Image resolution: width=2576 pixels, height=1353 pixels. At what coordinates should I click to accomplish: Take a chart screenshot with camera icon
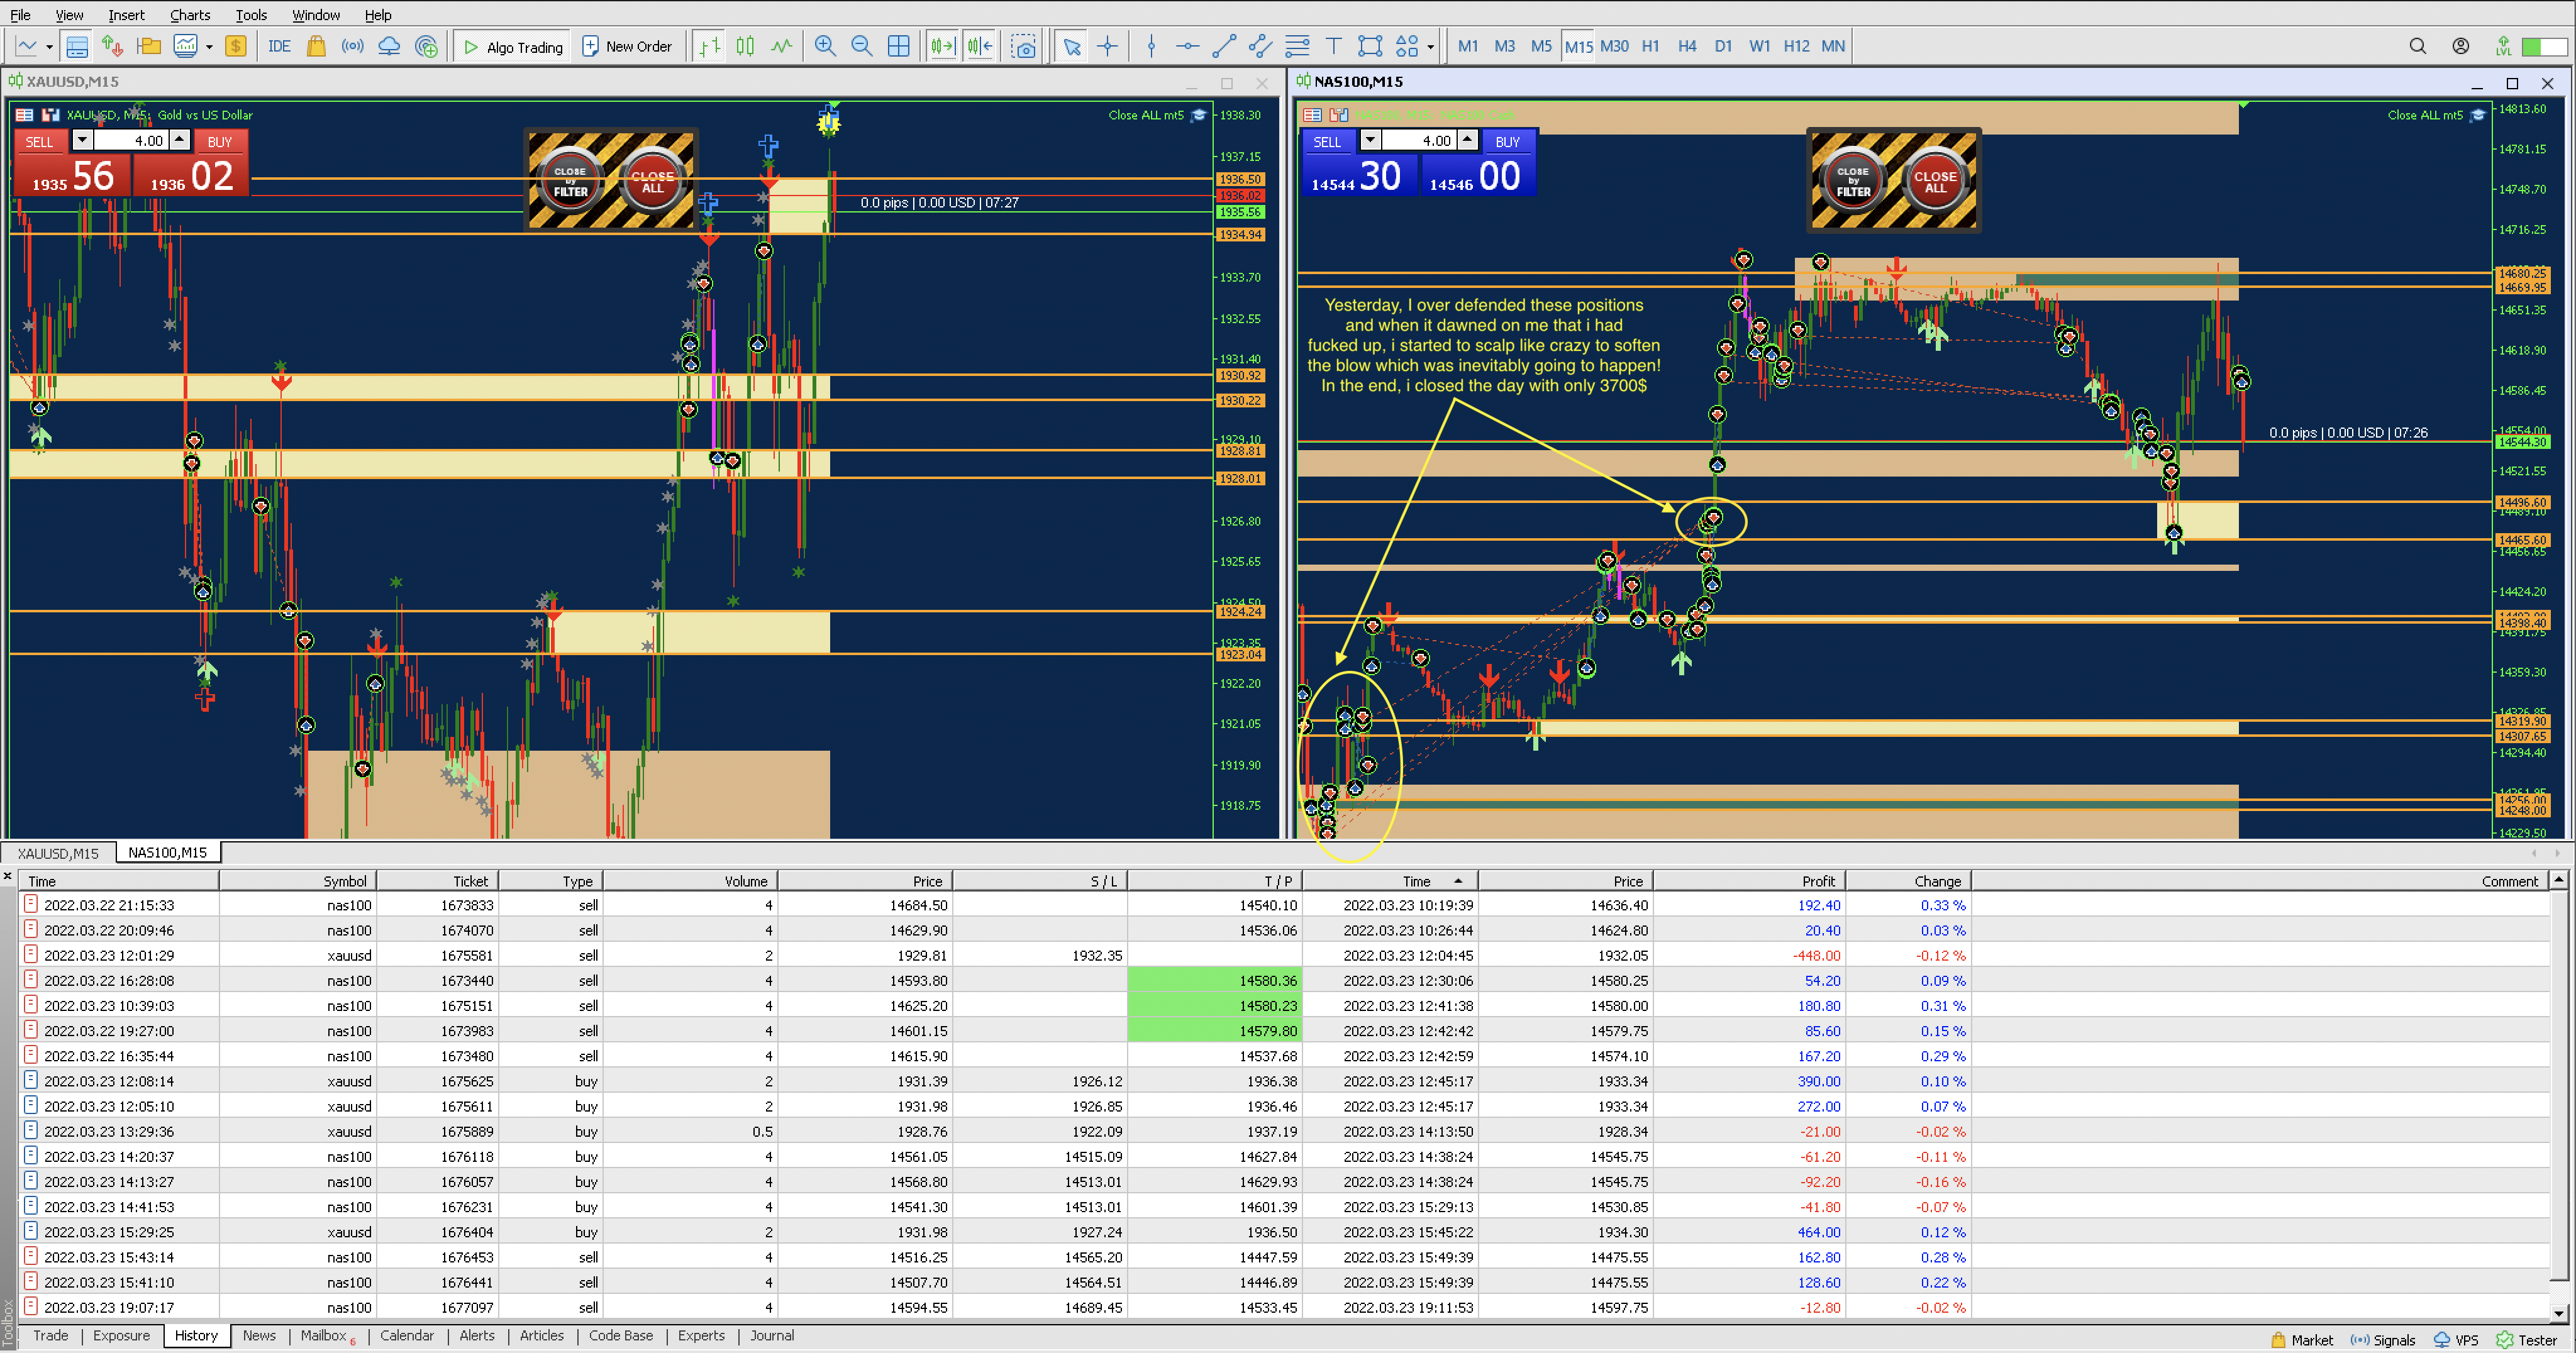(x=1023, y=46)
